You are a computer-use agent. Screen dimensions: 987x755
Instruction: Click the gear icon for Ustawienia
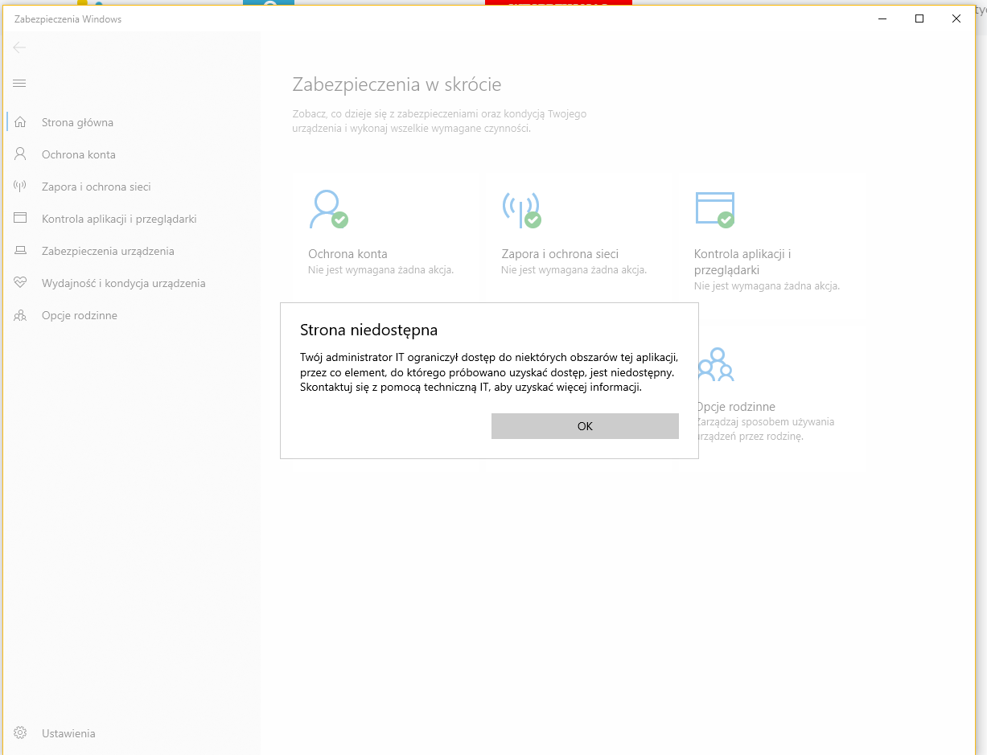pos(20,733)
